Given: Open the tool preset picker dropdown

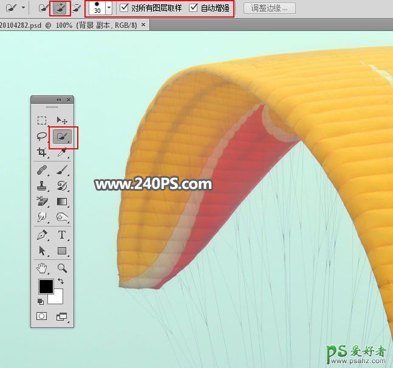Looking at the screenshot, I should 23,8.
